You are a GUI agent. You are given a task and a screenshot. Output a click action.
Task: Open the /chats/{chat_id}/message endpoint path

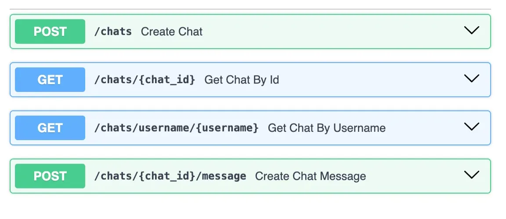tap(170, 176)
